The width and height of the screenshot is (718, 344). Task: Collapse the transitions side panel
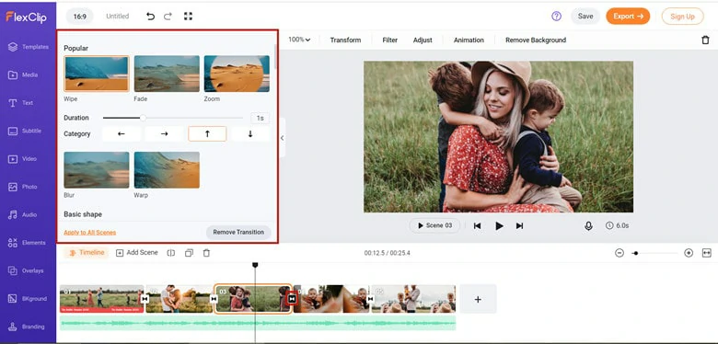(x=282, y=138)
